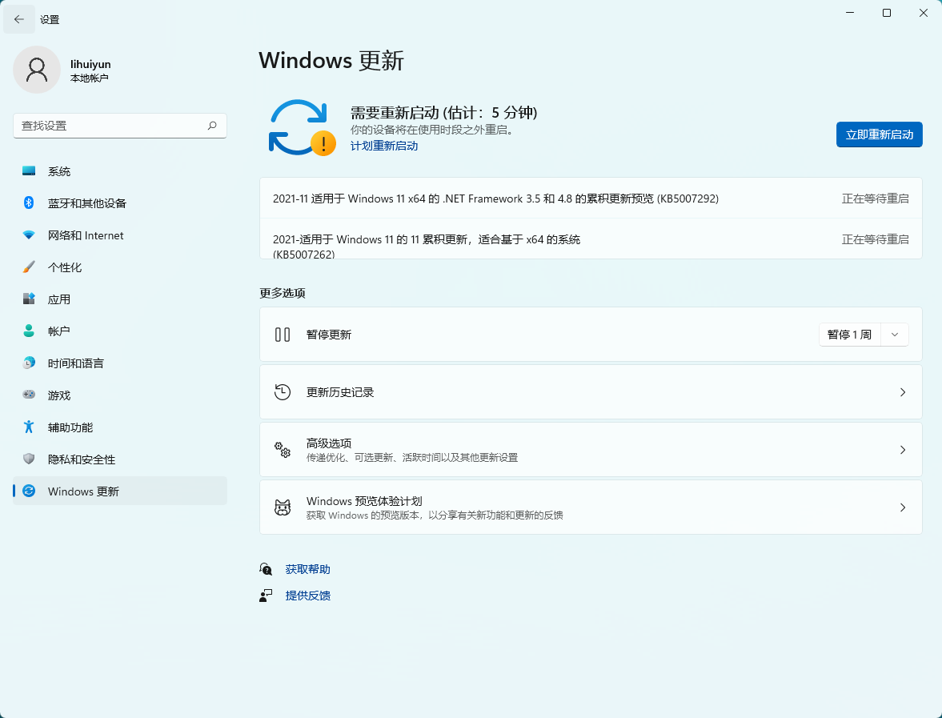Click the large update status sync icon
Viewport: 942px width, 718px height.
click(301, 127)
